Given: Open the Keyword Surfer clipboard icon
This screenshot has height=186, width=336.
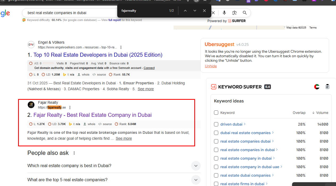Looking at the screenshot, I should (327, 87).
